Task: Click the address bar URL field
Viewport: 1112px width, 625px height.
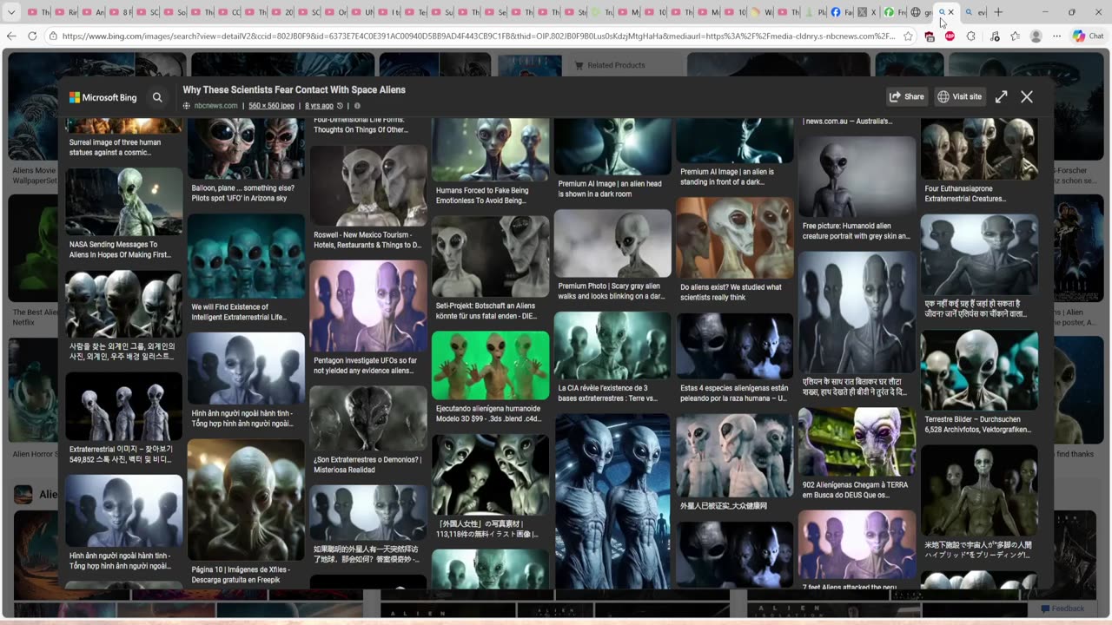Action: click(478, 36)
